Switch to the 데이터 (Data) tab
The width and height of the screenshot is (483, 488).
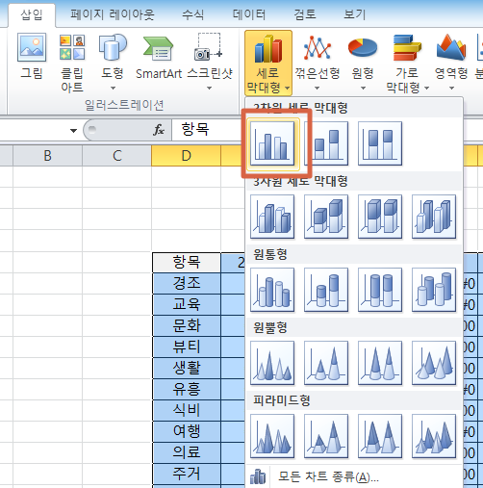249,14
